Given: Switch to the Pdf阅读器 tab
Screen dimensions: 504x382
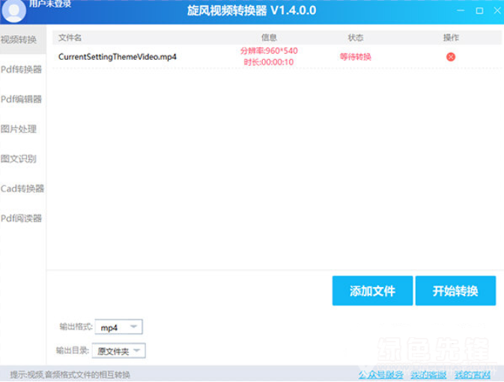Looking at the screenshot, I should point(22,219).
